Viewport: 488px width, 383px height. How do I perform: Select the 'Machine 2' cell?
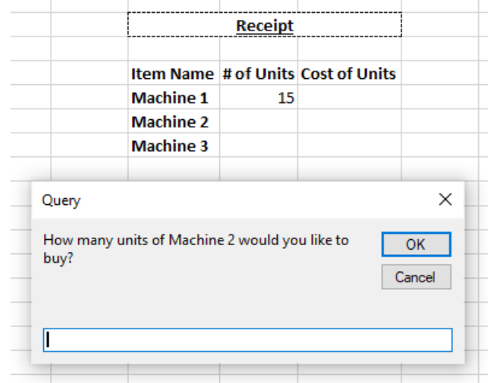[x=174, y=121]
